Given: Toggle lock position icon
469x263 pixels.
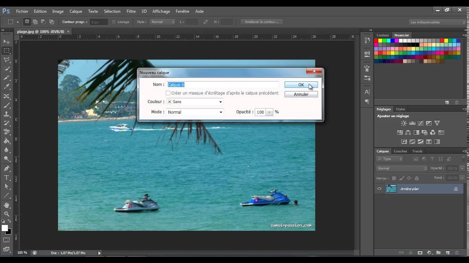Looking at the screenshot, I should click(409, 178).
